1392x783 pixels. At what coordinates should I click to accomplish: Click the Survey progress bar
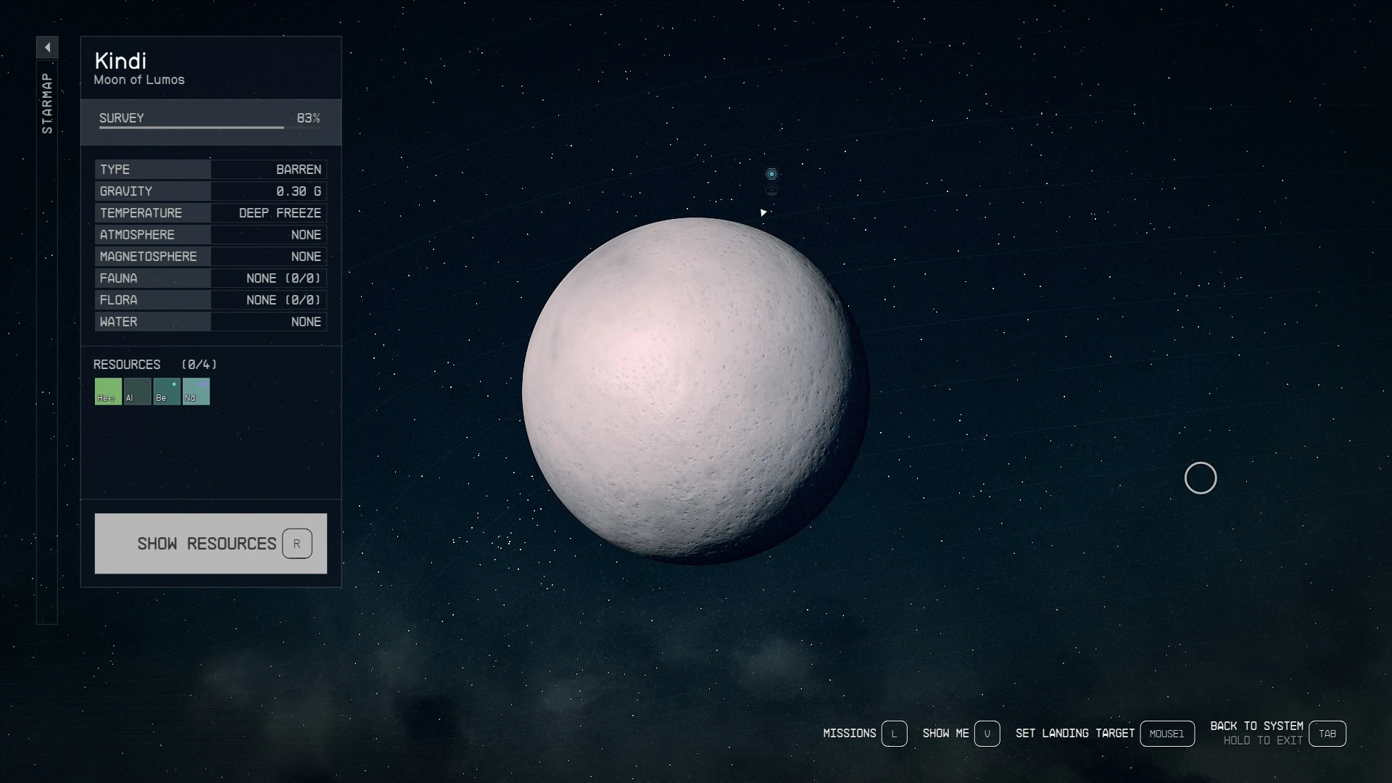pyautogui.click(x=210, y=127)
